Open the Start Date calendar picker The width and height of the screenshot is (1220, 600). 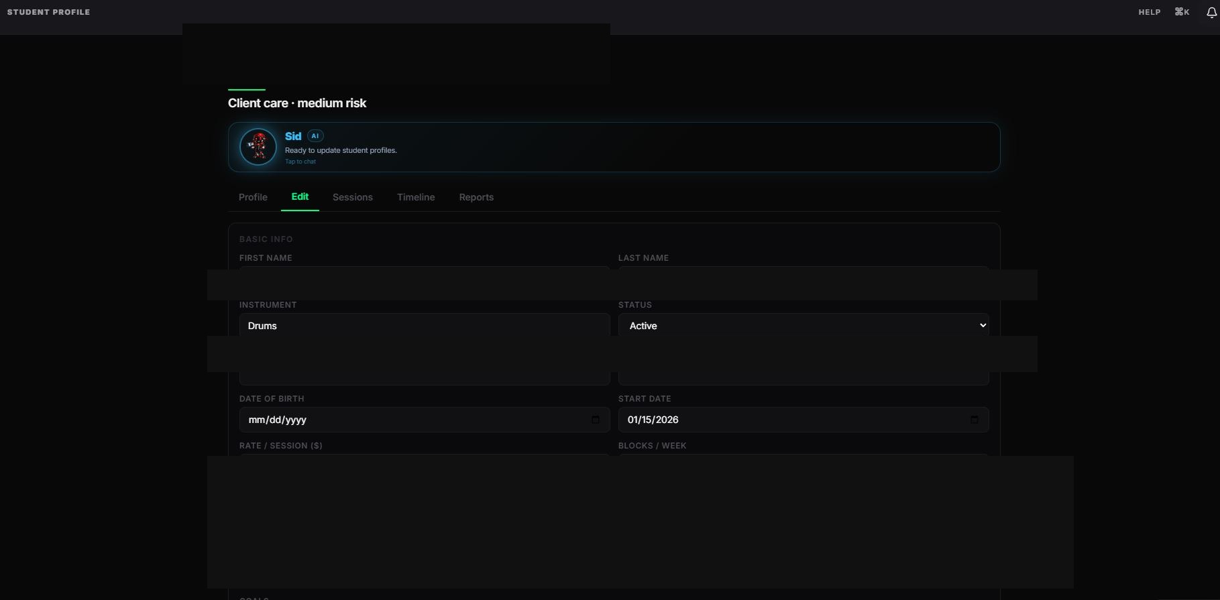point(974,420)
